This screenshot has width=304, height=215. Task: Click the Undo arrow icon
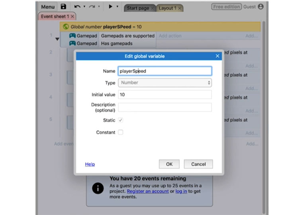tap(77, 7)
